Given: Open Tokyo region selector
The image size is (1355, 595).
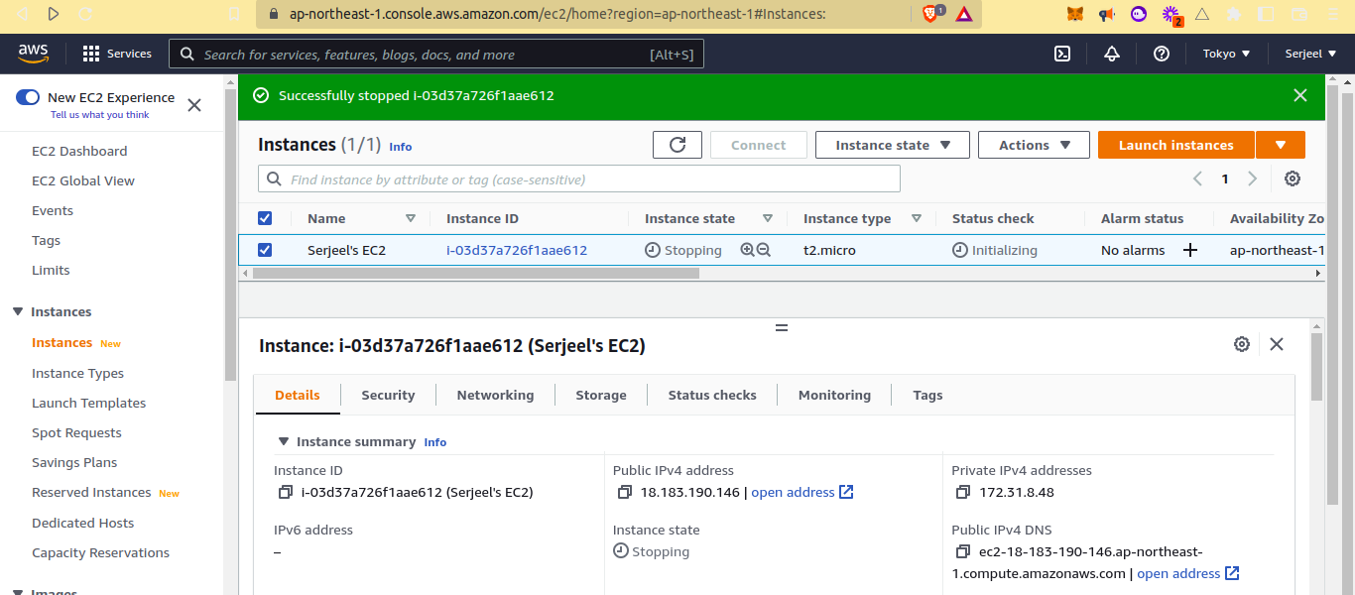Looking at the screenshot, I should point(1227,54).
